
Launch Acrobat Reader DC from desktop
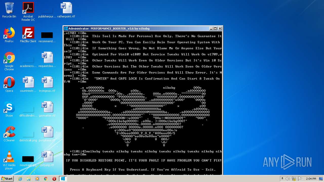point(28,12)
